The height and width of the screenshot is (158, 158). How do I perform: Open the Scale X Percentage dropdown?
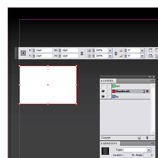coord(110,50)
